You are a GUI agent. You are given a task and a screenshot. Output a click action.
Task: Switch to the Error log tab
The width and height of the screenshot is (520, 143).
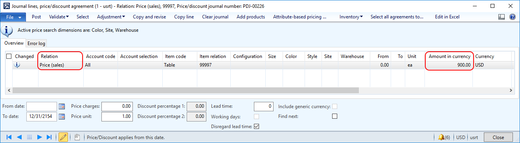coord(37,43)
